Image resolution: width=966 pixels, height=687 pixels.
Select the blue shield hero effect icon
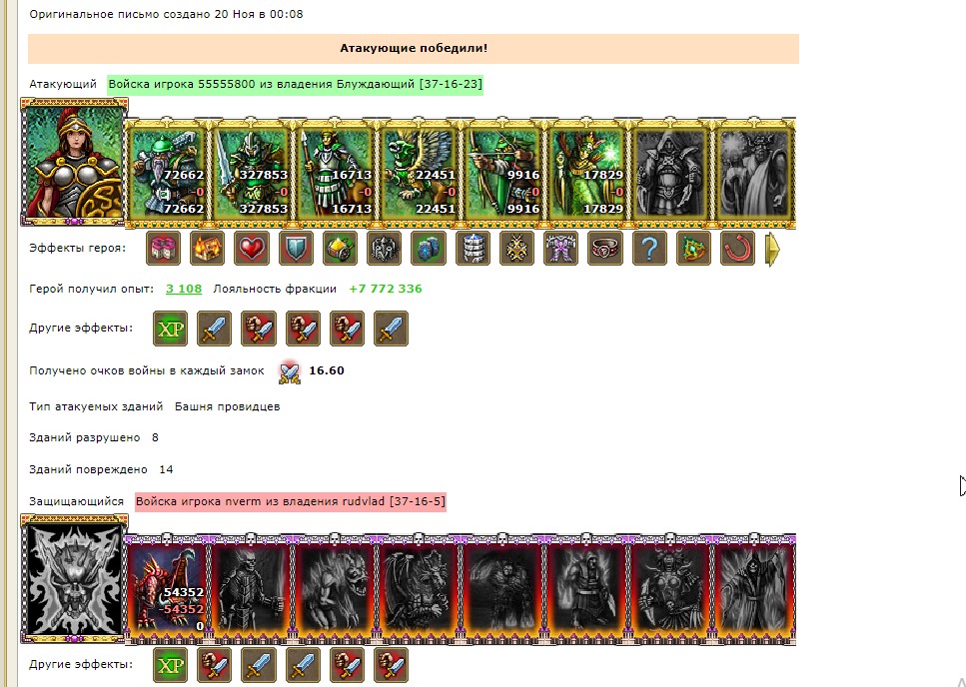[296, 249]
